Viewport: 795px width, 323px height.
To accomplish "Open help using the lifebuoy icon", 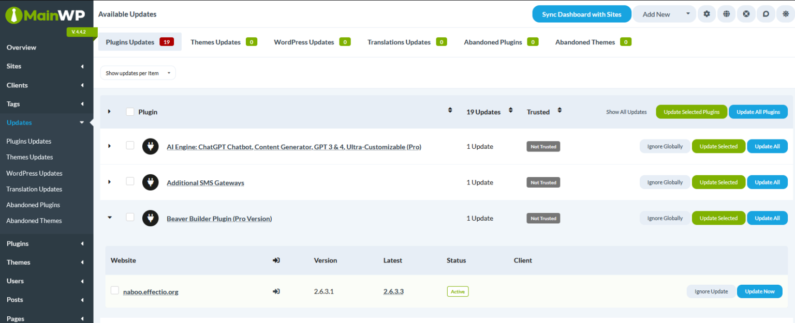I will click(x=746, y=14).
